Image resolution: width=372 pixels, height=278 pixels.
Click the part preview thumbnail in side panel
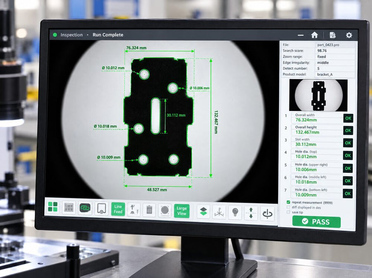coord(318,96)
